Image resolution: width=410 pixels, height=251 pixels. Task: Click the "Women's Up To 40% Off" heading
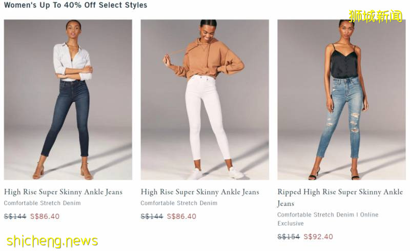75,5
